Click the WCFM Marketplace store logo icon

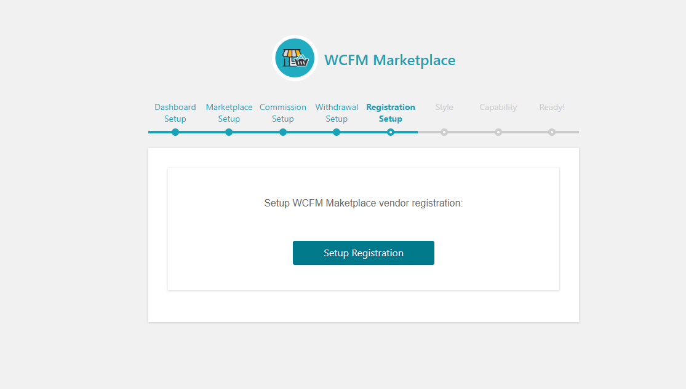[295, 58]
